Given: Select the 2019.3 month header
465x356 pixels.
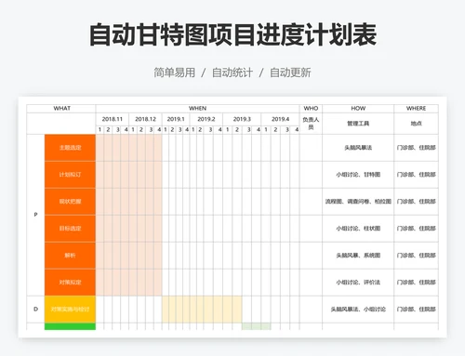Looking at the screenshot, I should (x=242, y=119).
